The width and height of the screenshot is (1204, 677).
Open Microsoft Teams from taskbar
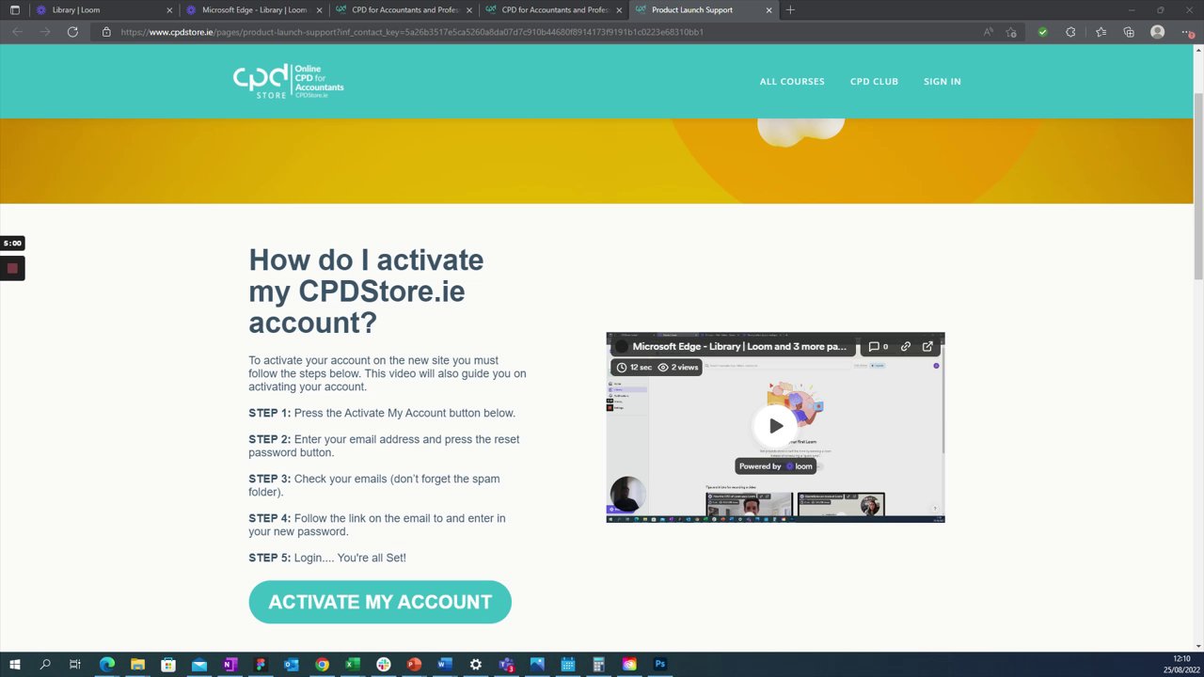click(506, 664)
